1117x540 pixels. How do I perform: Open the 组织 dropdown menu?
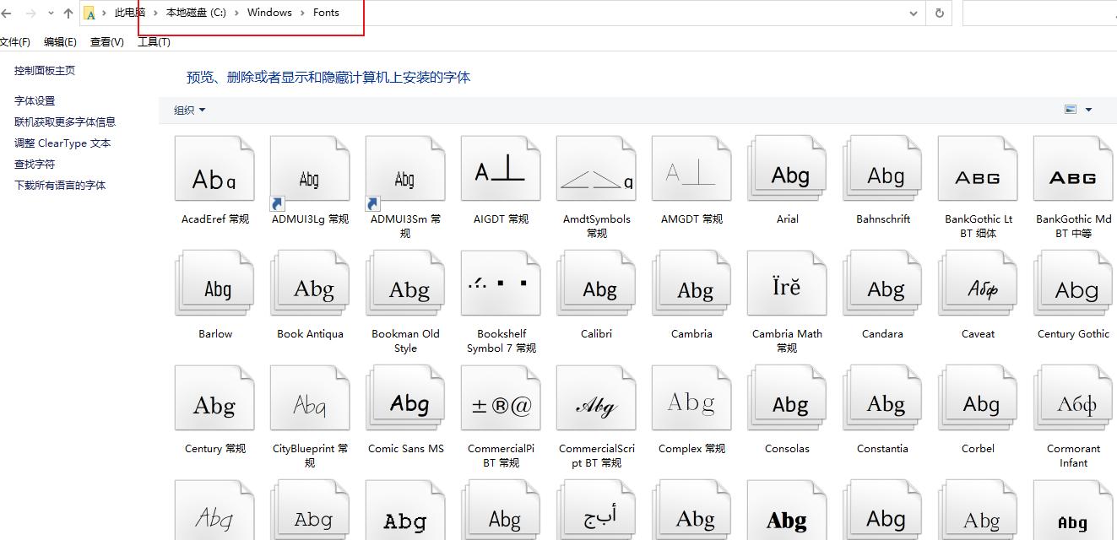(187, 109)
